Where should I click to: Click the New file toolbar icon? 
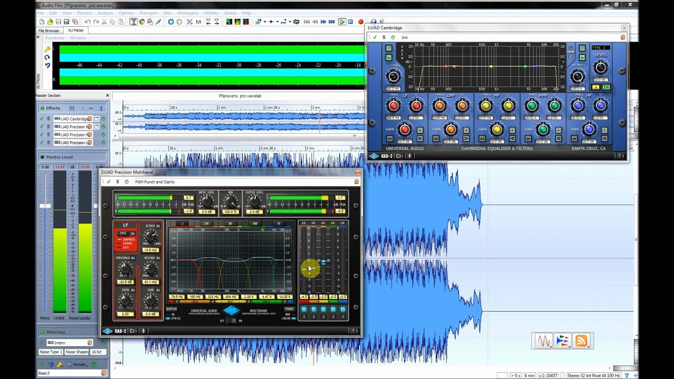pyautogui.click(x=42, y=22)
